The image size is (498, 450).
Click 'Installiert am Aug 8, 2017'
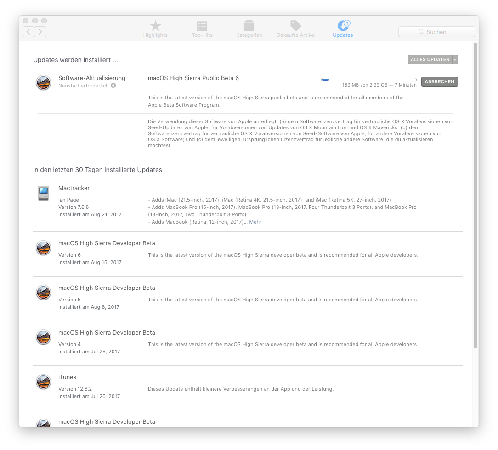pos(89,307)
